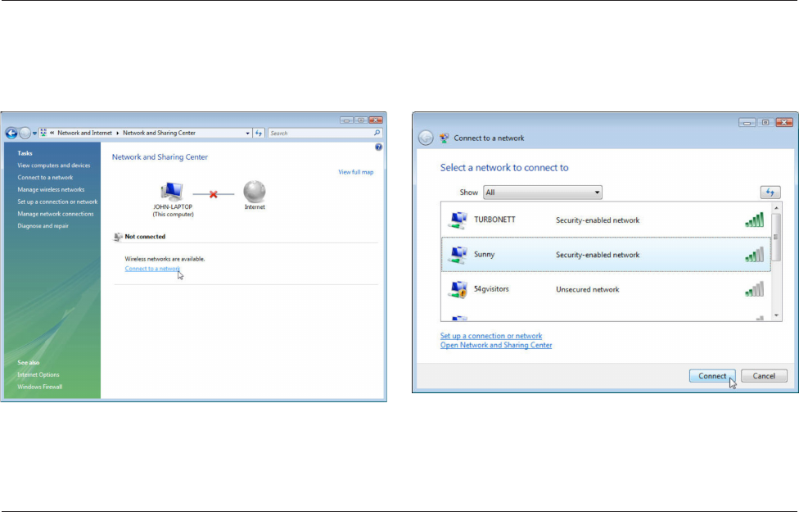Click the Connect button
The image size is (799, 512).
tap(712, 376)
